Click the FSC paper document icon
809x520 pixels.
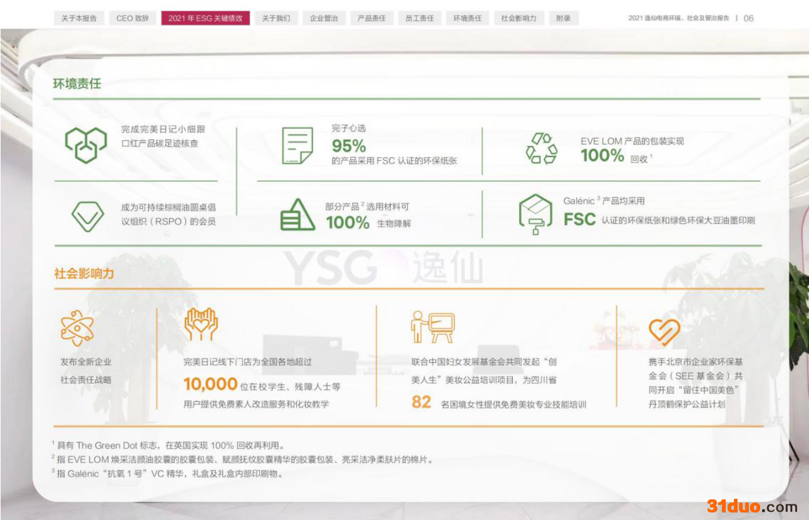(297, 145)
